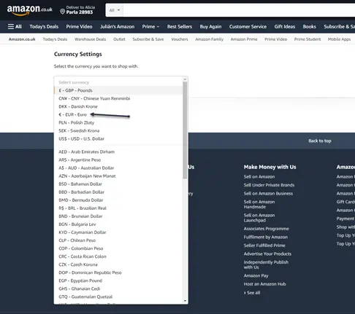Choose BGN - Bulgaria Lev
355x314 pixels.
click(x=118, y=224)
